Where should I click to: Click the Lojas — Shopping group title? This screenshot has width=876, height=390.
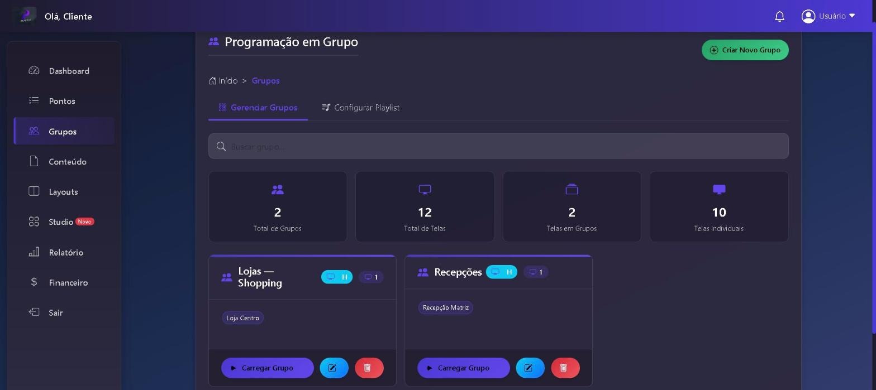coord(260,277)
